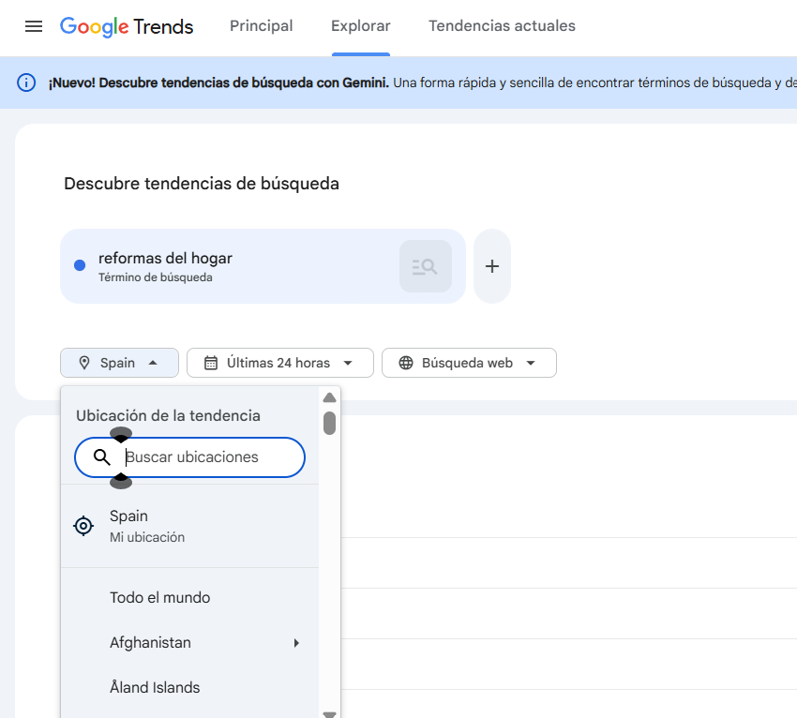
Task: Switch to the Principal tab
Action: [261, 26]
